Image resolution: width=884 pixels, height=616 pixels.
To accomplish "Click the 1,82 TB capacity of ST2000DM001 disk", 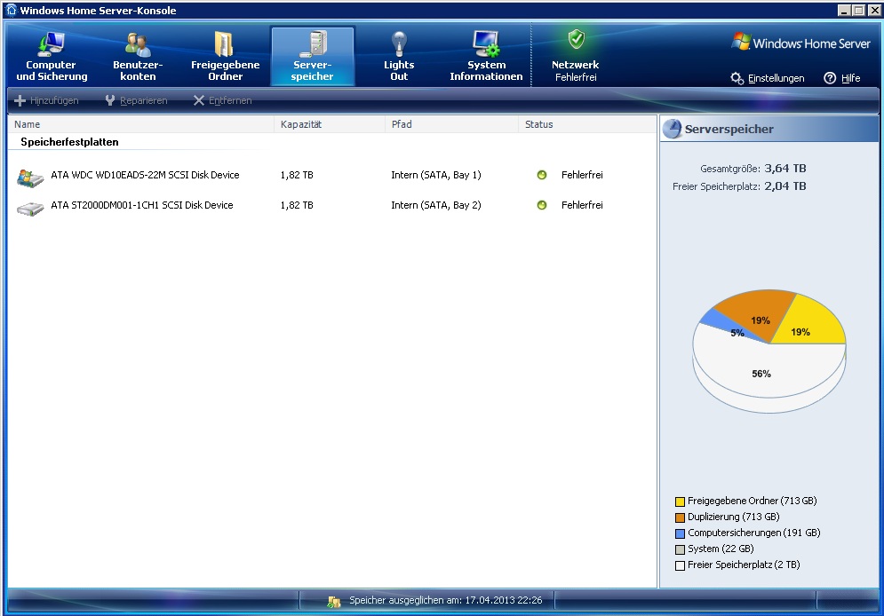I will [x=297, y=206].
